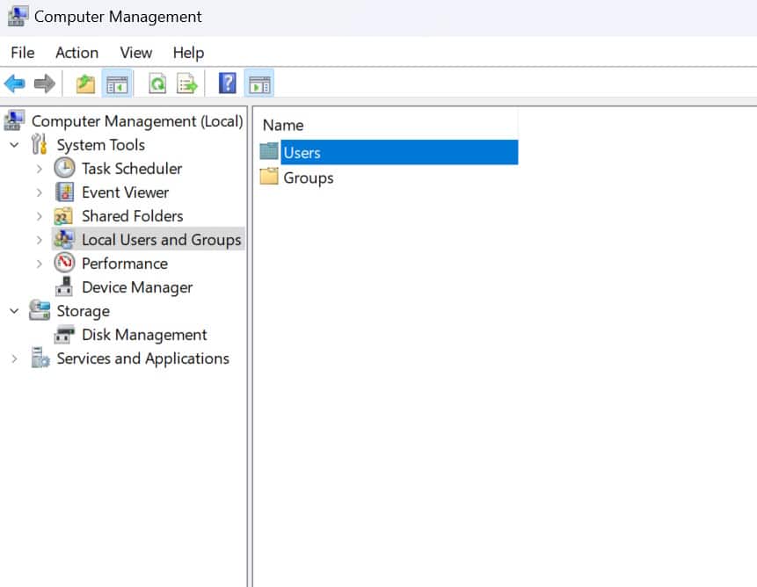Click the Back navigation arrow
Viewport: 757px width, 587px height.
click(16, 83)
